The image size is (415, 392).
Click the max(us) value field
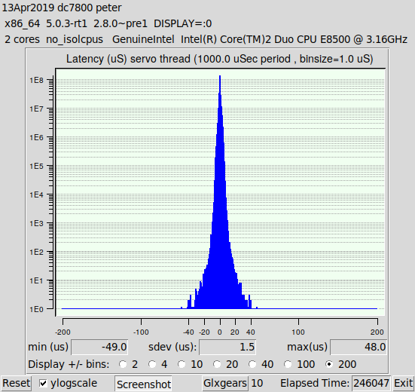pos(359,347)
